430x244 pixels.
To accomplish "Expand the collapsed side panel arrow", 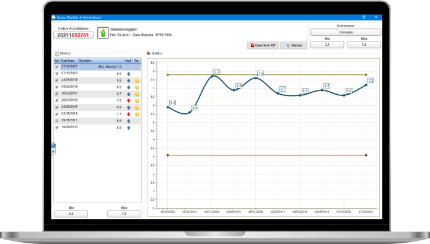I will pyautogui.click(x=53, y=151).
